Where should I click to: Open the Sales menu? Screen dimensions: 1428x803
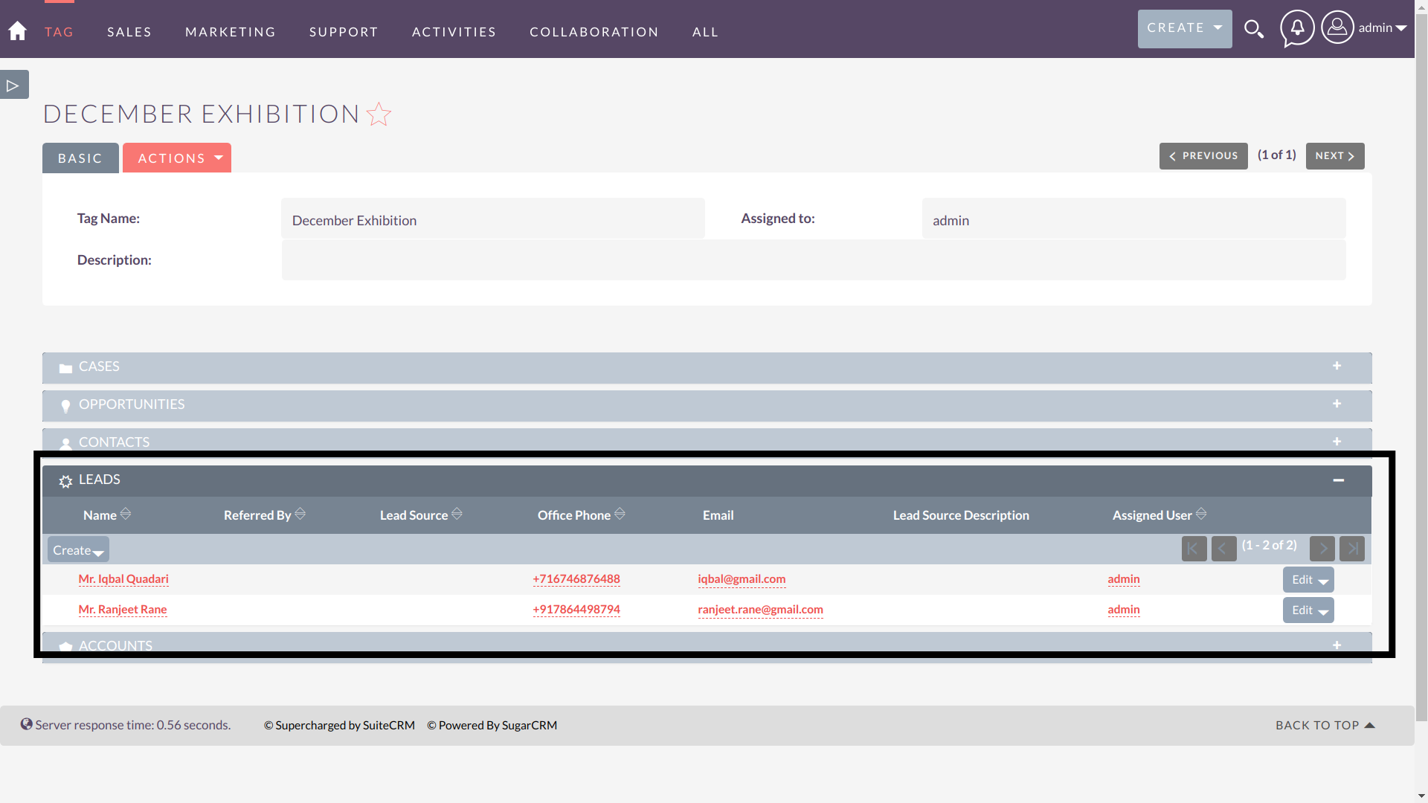(129, 32)
